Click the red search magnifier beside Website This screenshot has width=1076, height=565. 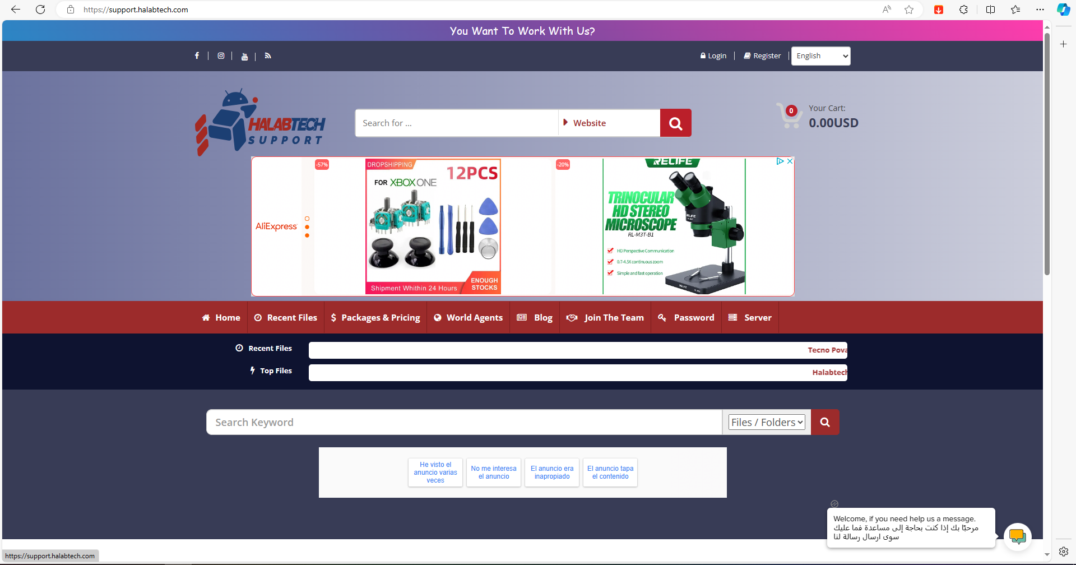pyautogui.click(x=675, y=123)
